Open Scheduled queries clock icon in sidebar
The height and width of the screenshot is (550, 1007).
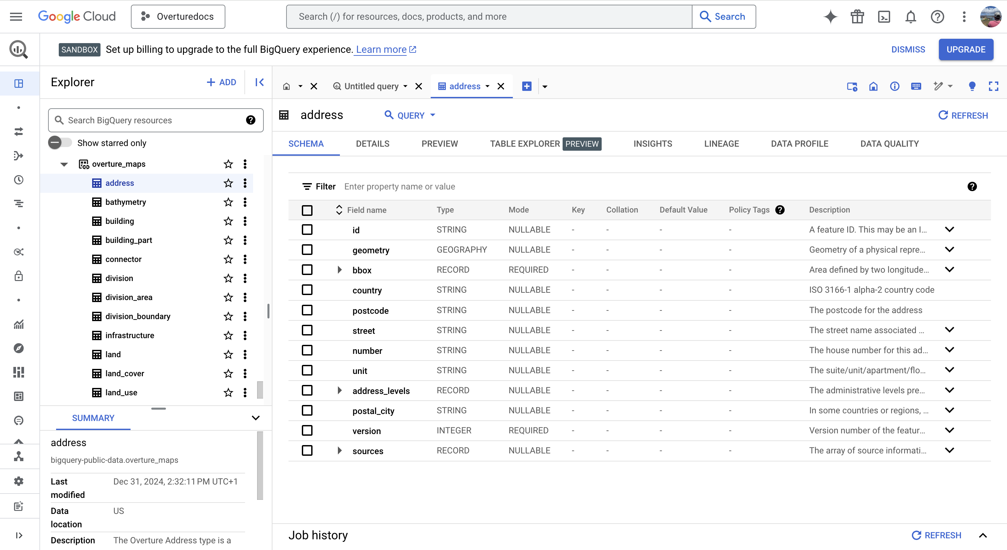coord(18,179)
